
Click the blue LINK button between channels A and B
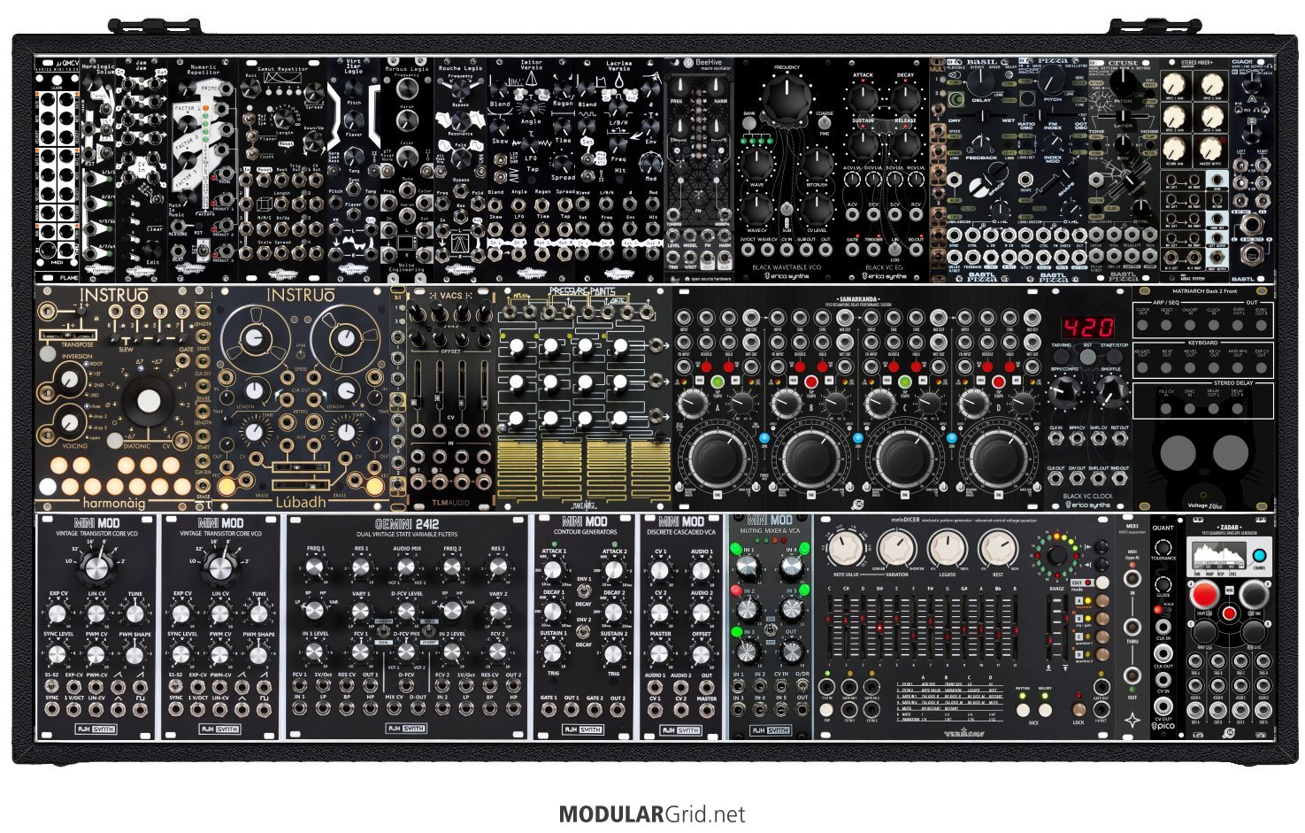point(764,438)
